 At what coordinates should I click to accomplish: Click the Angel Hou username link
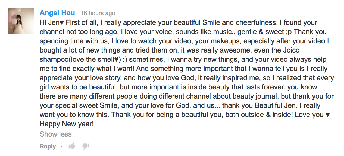57,13
